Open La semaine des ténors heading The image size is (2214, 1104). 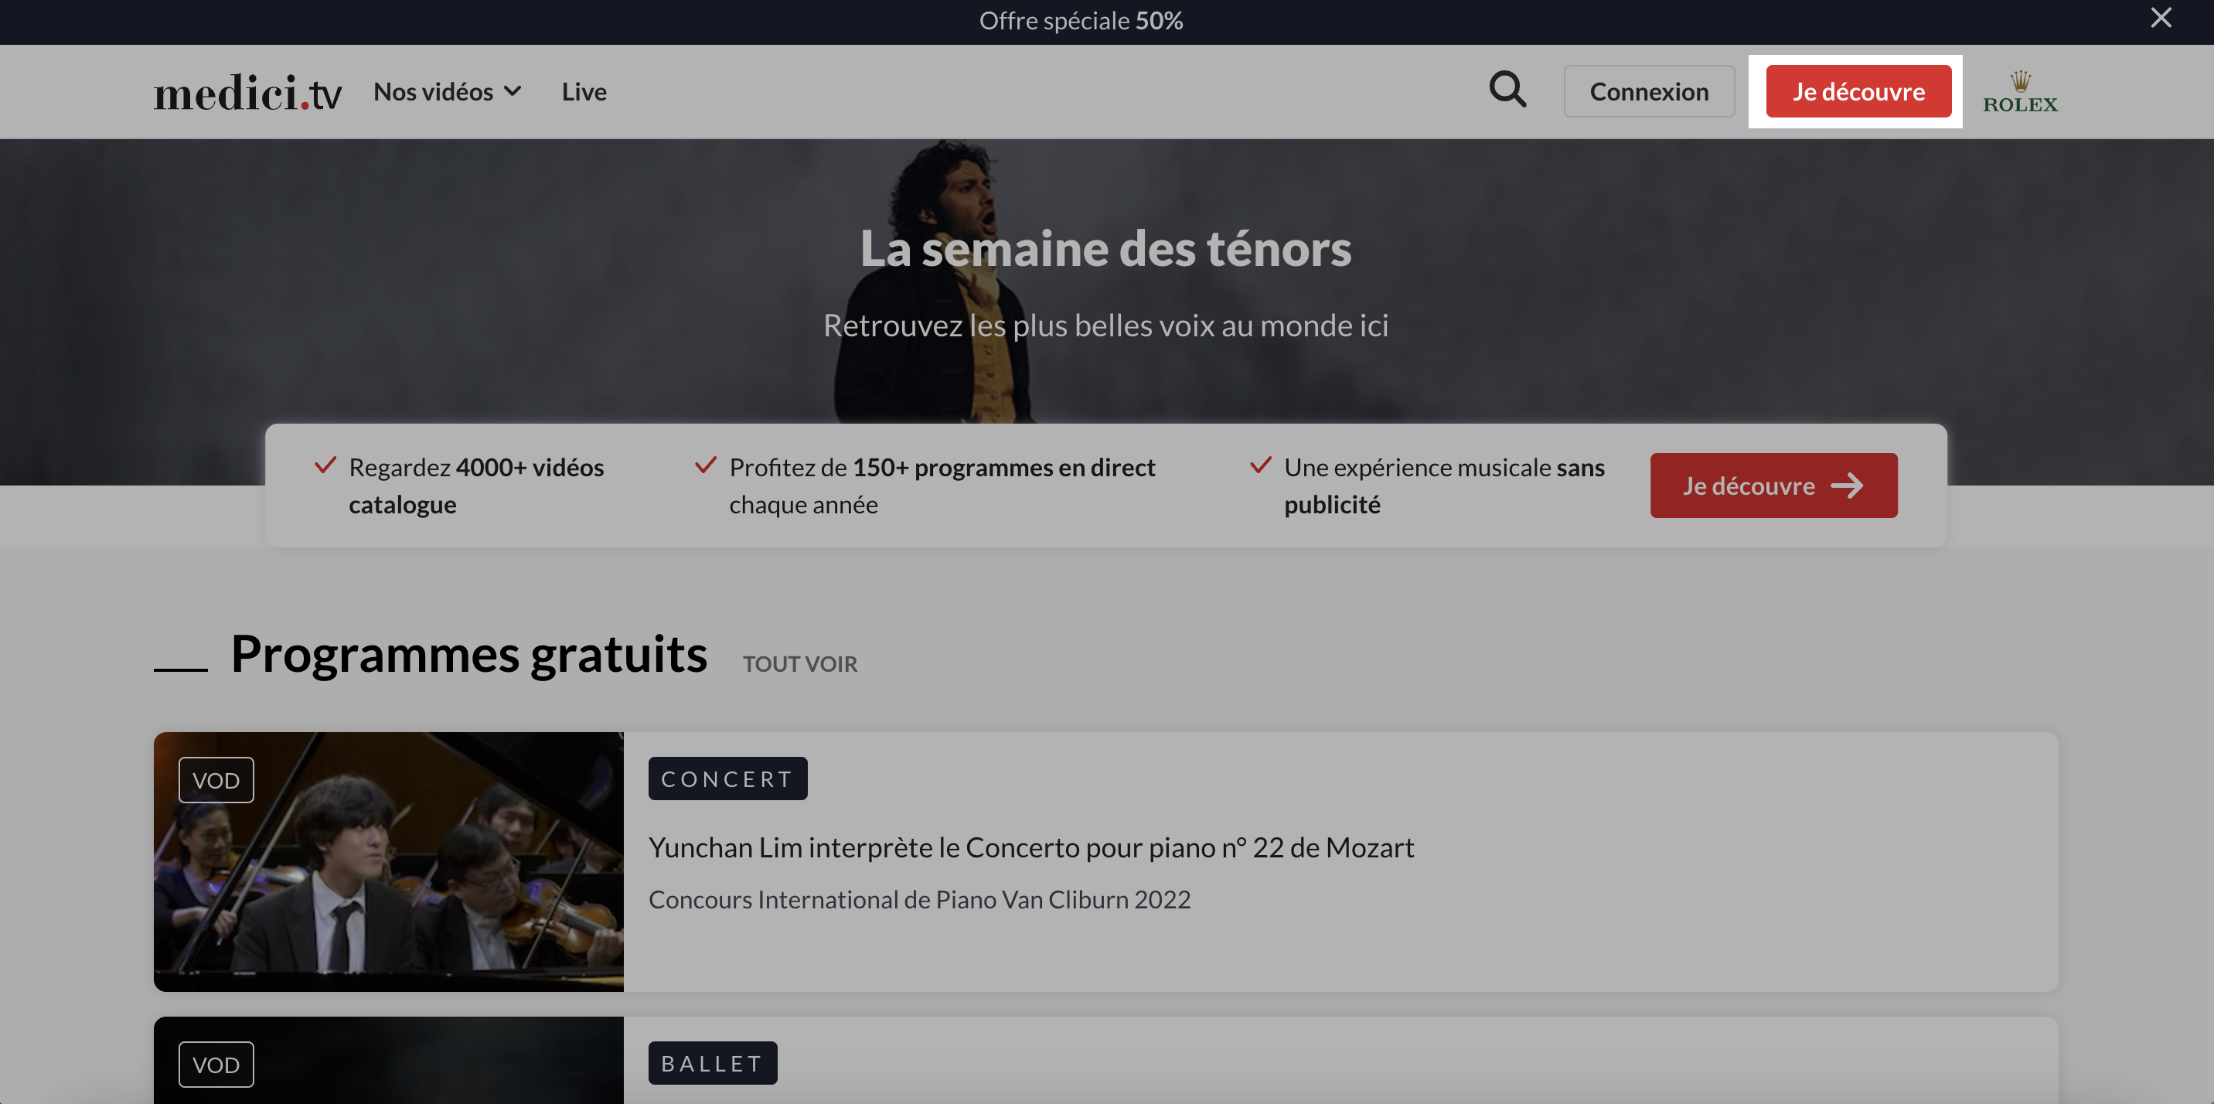(1106, 248)
